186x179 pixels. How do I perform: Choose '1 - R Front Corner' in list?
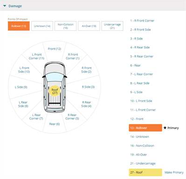click(x=142, y=21)
